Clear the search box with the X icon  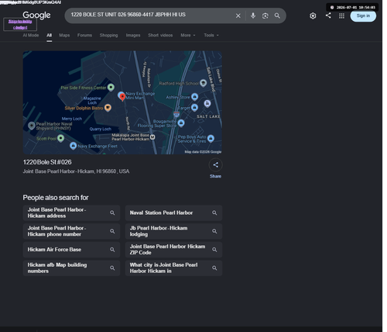pyautogui.click(x=238, y=16)
